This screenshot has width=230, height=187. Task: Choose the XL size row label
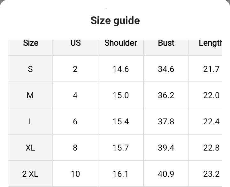pos(30,148)
